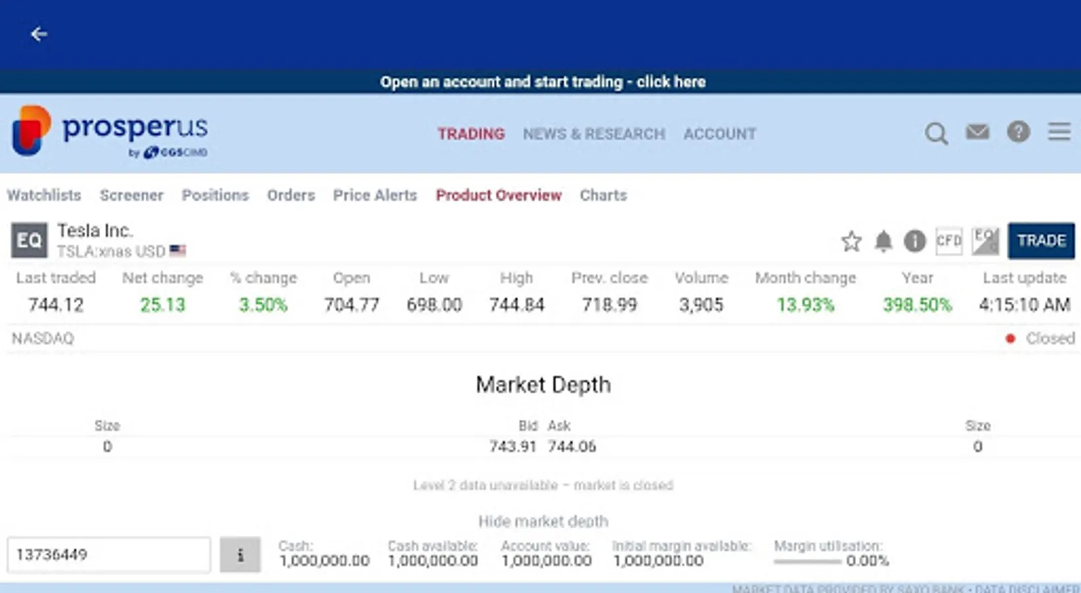This screenshot has height=593, width=1081.
Task: Click the EQ chart icon beside TRADE
Action: [985, 241]
